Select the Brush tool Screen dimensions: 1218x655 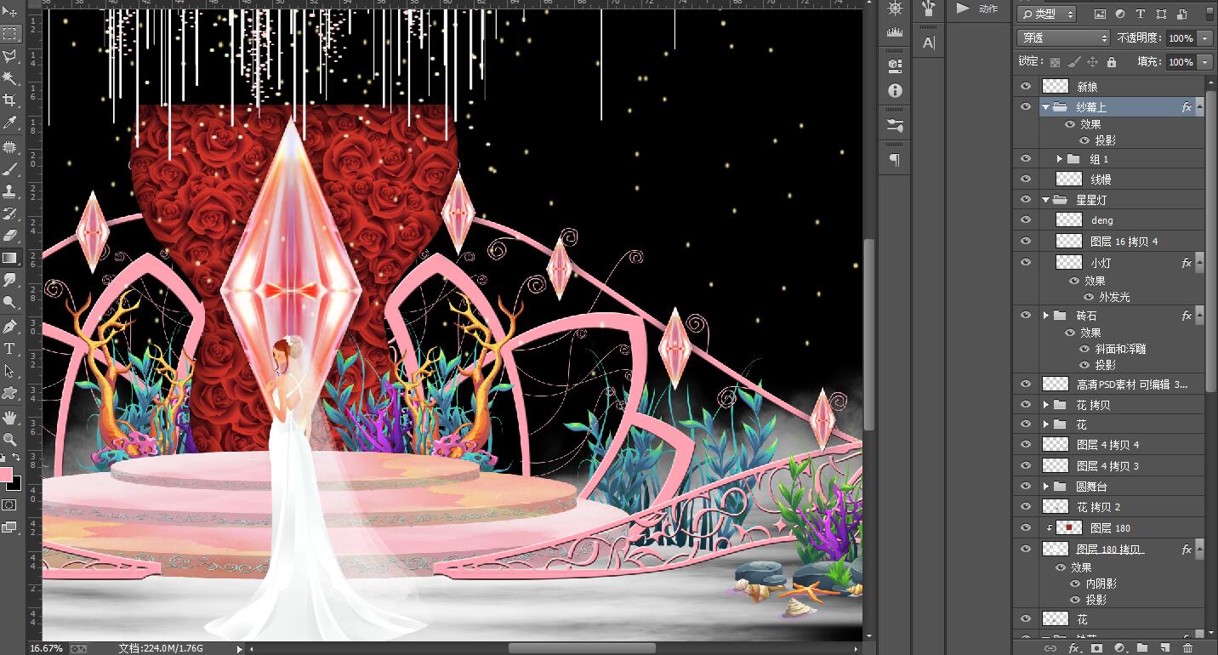[x=10, y=169]
